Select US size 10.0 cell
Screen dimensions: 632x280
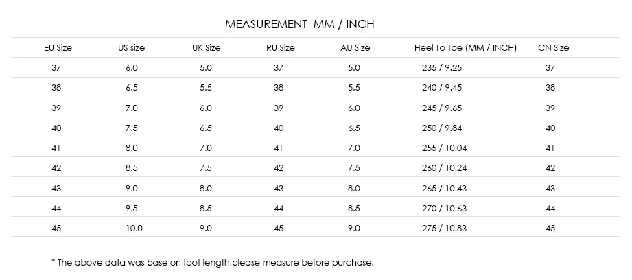pos(134,229)
